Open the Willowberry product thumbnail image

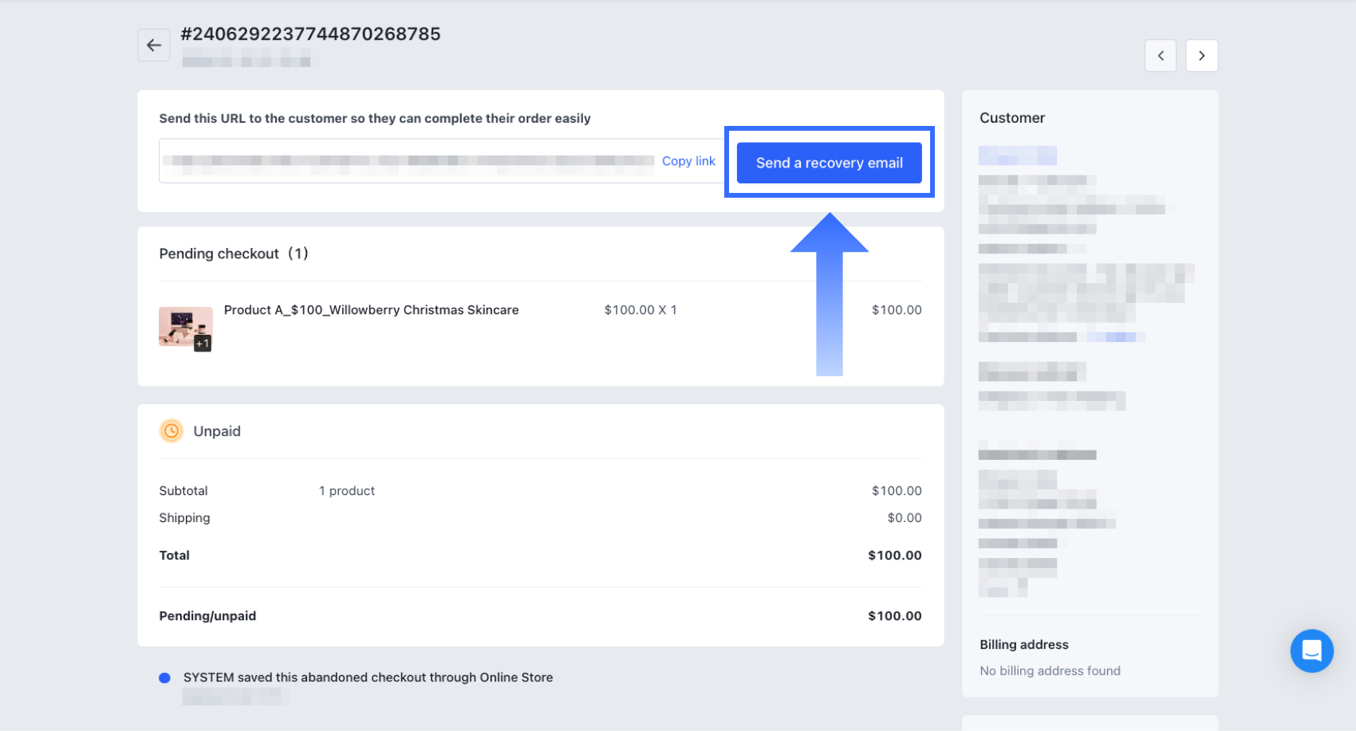(x=185, y=327)
